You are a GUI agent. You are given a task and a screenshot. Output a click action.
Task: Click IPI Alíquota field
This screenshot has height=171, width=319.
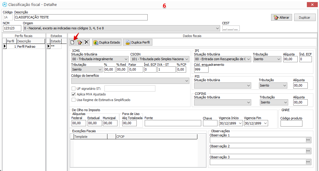tap(290, 59)
